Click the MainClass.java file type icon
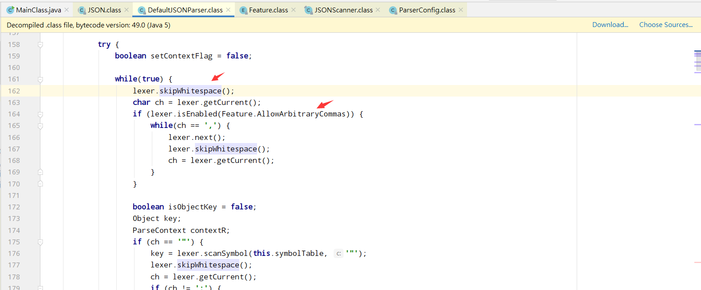This screenshot has width=701, height=290. pos(10,10)
